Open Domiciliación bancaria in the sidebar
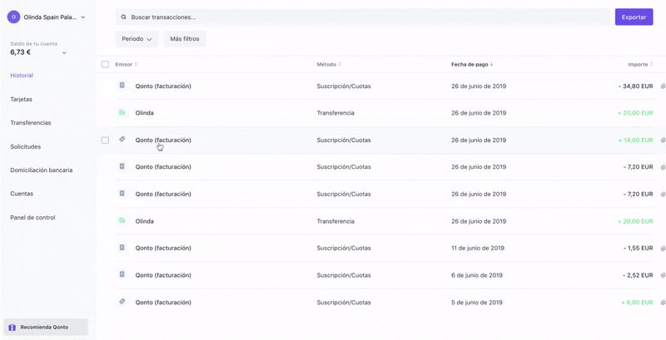Image resolution: width=666 pixels, height=340 pixels. [x=41, y=170]
